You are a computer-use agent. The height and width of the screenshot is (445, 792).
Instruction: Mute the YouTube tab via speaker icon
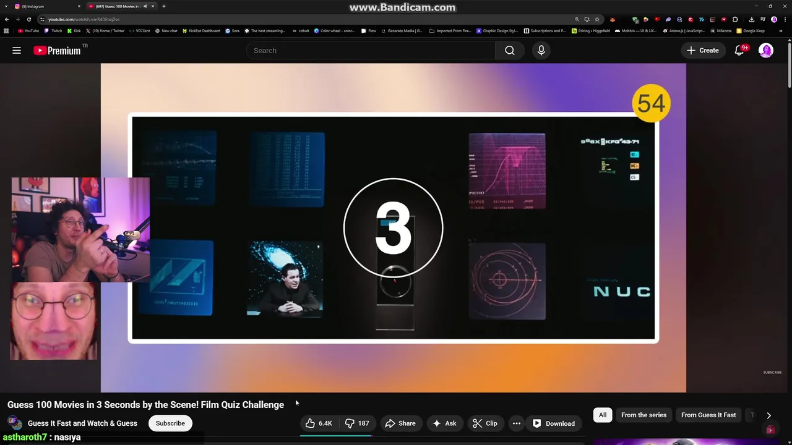pyautogui.click(x=145, y=6)
